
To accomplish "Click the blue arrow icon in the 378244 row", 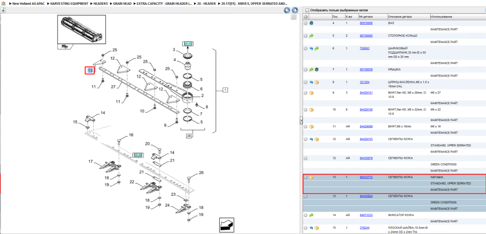I will point(312,228).
